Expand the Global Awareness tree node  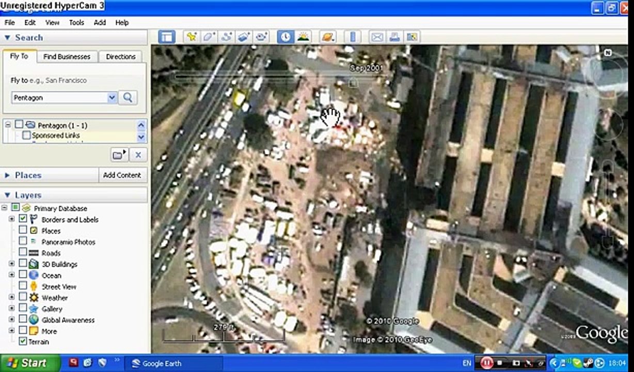[x=12, y=320]
